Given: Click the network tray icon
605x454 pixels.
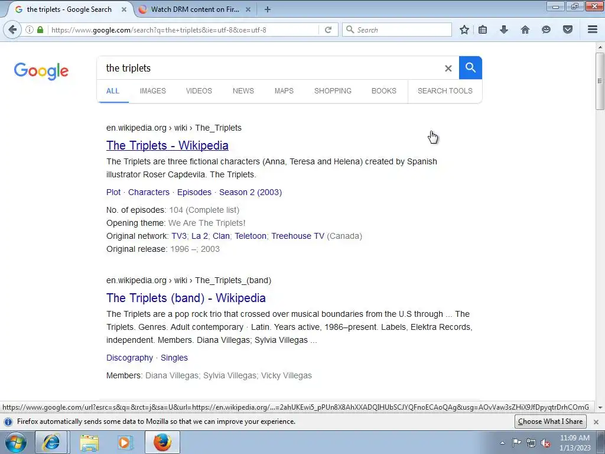Looking at the screenshot, I should coord(531,443).
